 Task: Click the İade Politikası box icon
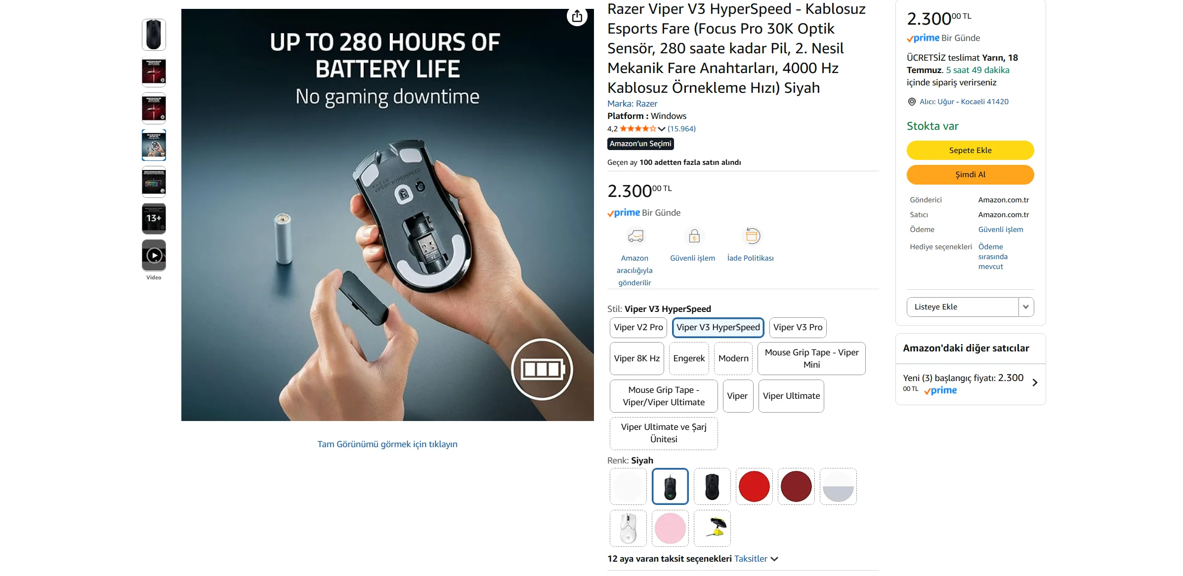[x=752, y=236]
